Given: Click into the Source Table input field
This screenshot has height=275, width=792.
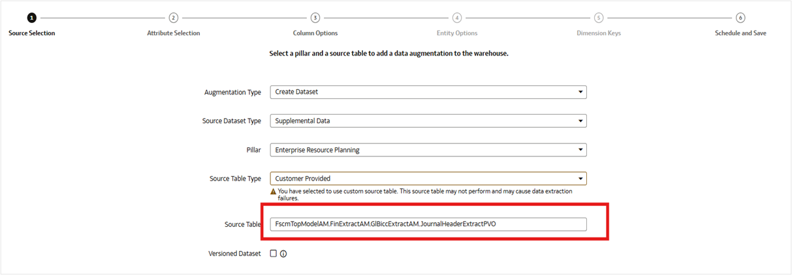Looking at the screenshot, I should pyautogui.click(x=428, y=224).
